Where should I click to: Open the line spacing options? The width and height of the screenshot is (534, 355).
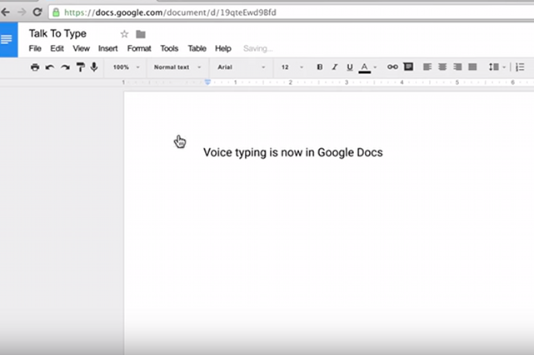coord(497,67)
